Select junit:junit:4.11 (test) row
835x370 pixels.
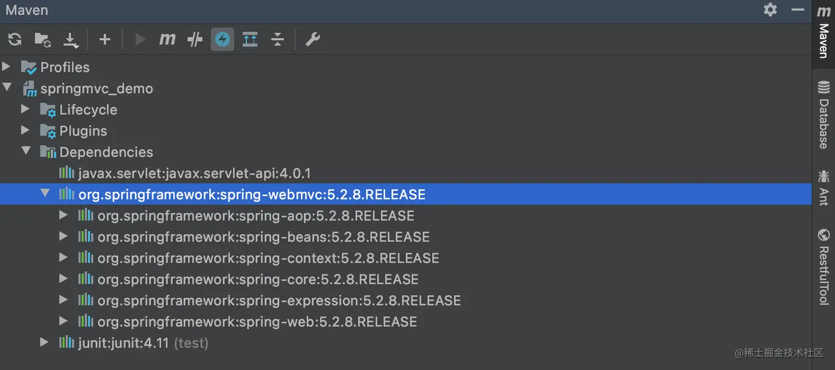coord(406,343)
